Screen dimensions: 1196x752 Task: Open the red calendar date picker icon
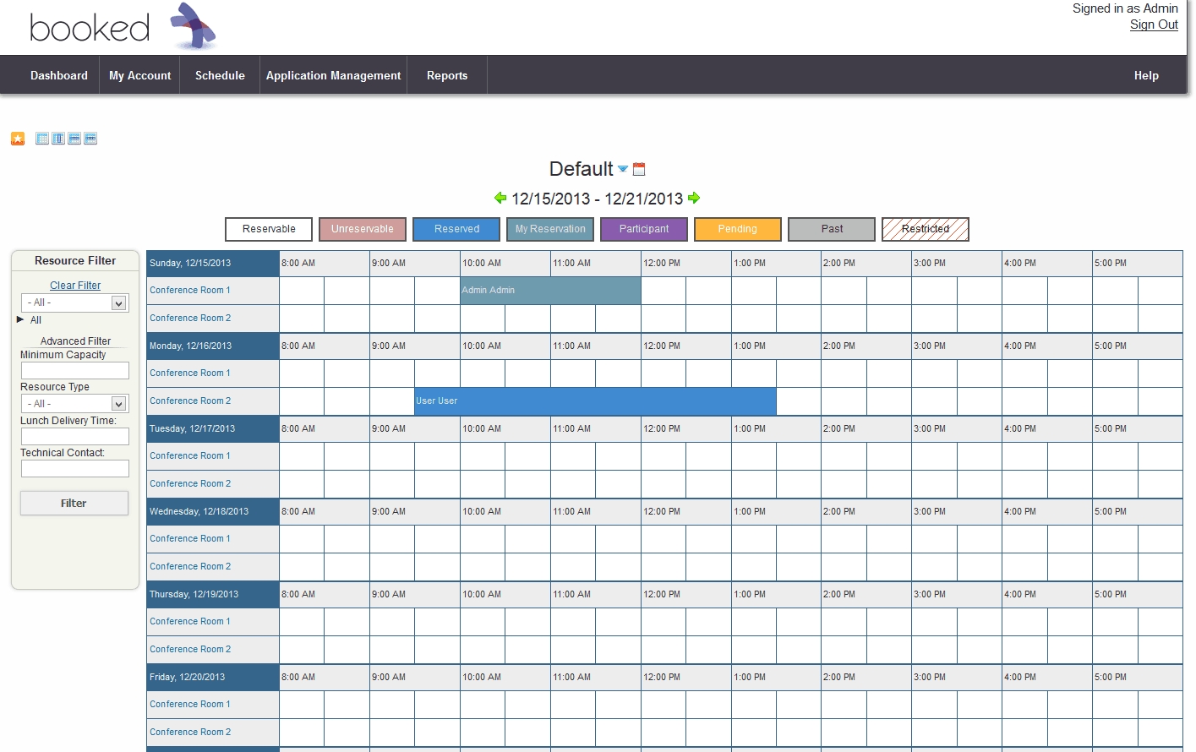639,169
